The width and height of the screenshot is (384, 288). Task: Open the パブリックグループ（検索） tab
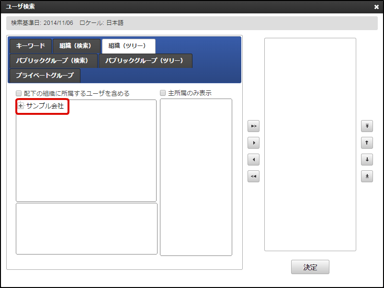coord(54,61)
